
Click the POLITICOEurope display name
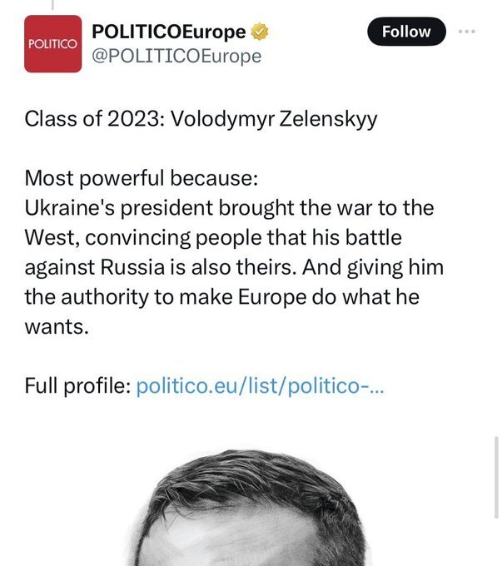(x=169, y=32)
